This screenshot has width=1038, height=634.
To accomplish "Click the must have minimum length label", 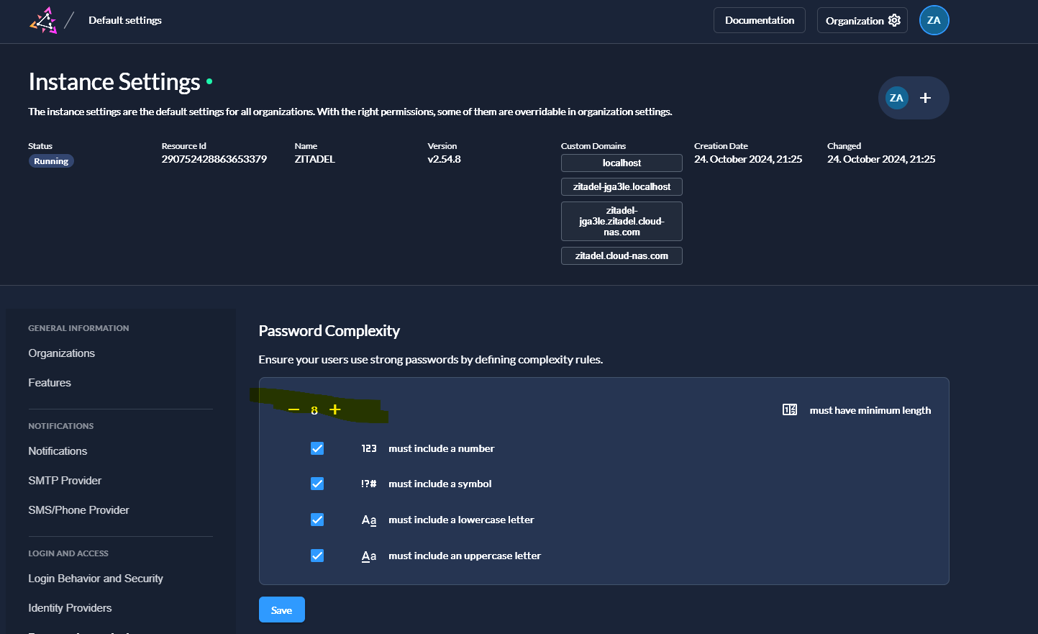I will (x=870, y=410).
